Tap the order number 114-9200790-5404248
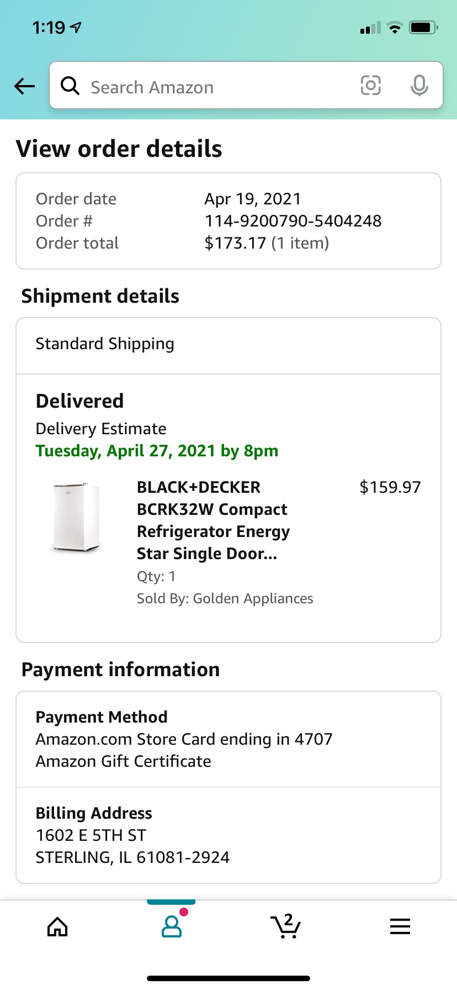 293,221
